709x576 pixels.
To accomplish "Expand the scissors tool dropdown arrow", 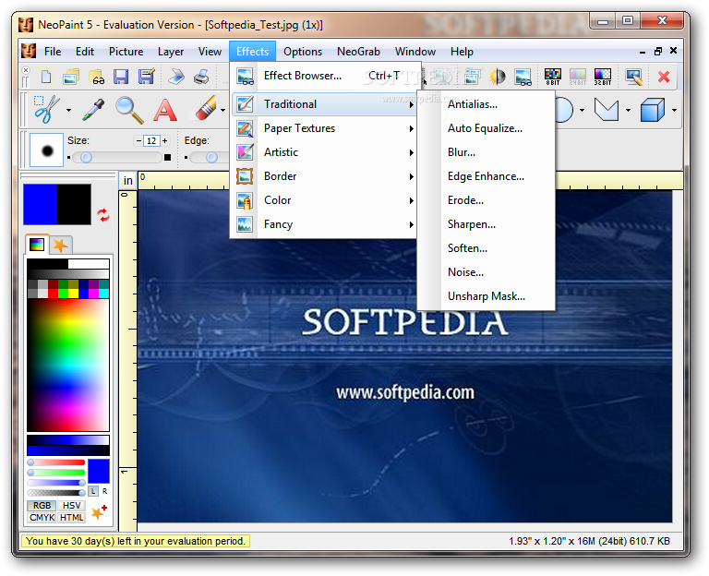I will coord(68,110).
